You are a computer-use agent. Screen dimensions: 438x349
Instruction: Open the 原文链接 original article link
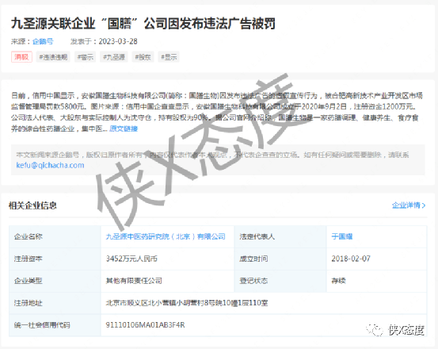[x=124, y=128]
